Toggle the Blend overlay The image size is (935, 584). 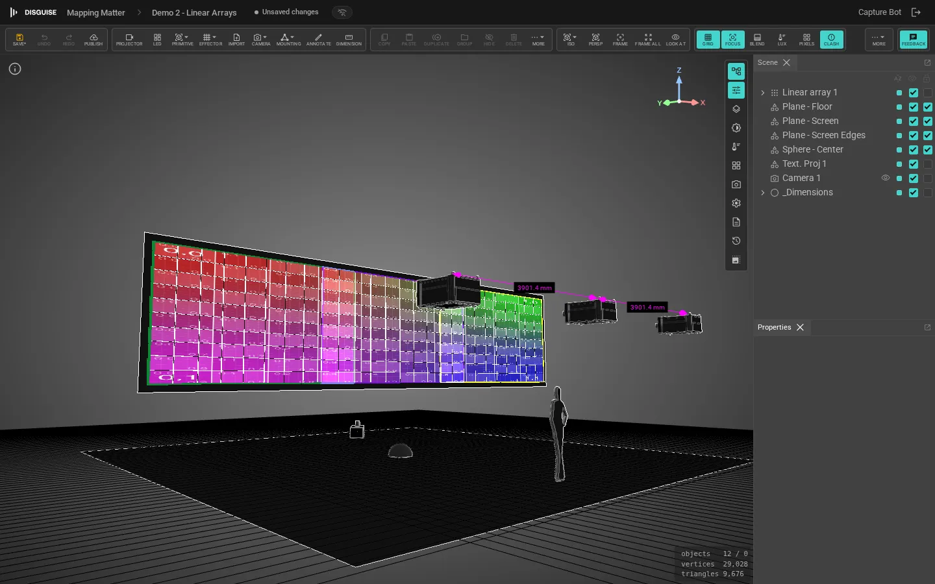point(757,40)
